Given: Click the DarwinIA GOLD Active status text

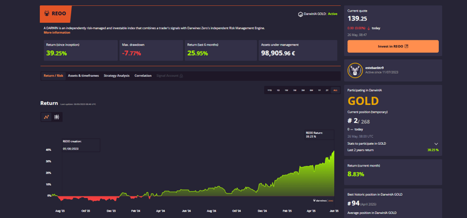Looking at the screenshot, I should [321, 14].
